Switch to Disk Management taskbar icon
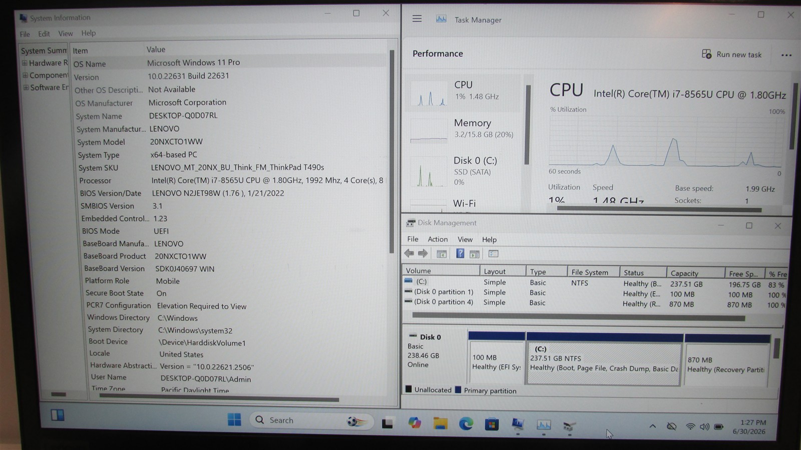This screenshot has width=801, height=450. tap(569, 426)
